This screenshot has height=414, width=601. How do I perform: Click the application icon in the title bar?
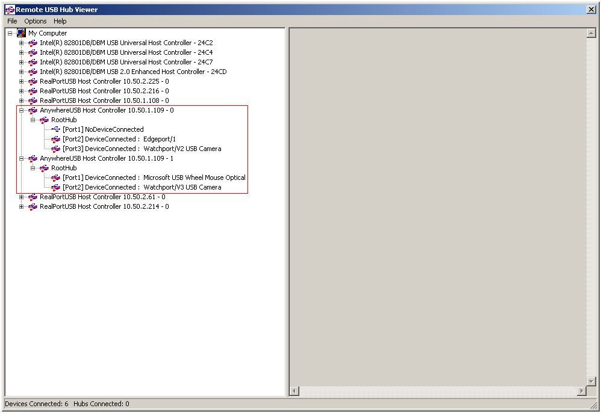click(x=9, y=10)
